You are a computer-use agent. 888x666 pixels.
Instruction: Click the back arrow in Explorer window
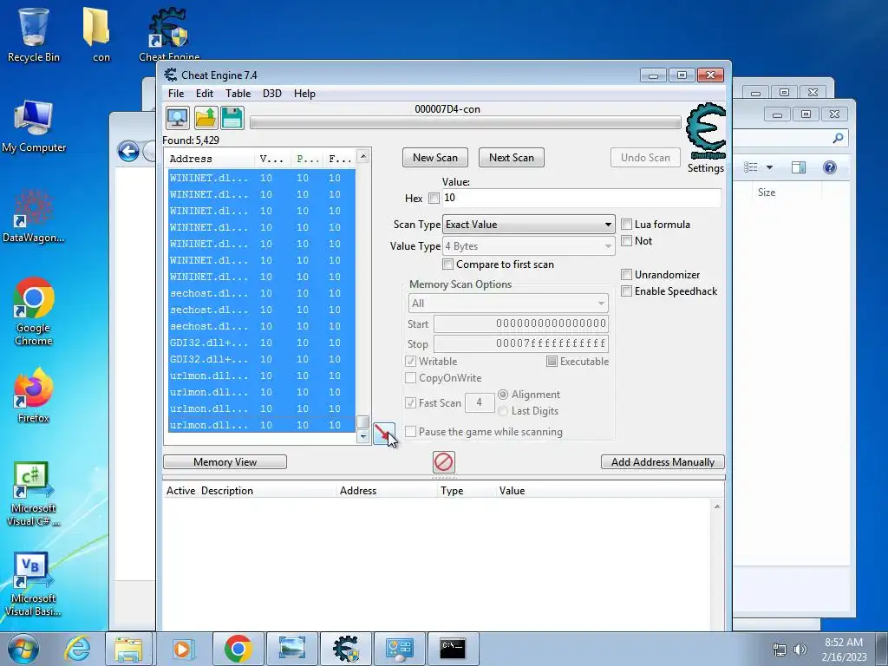pyautogui.click(x=128, y=151)
